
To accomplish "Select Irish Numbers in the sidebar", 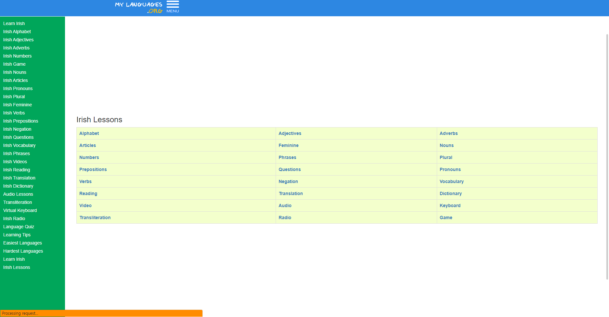I will (x=17, y=56).
